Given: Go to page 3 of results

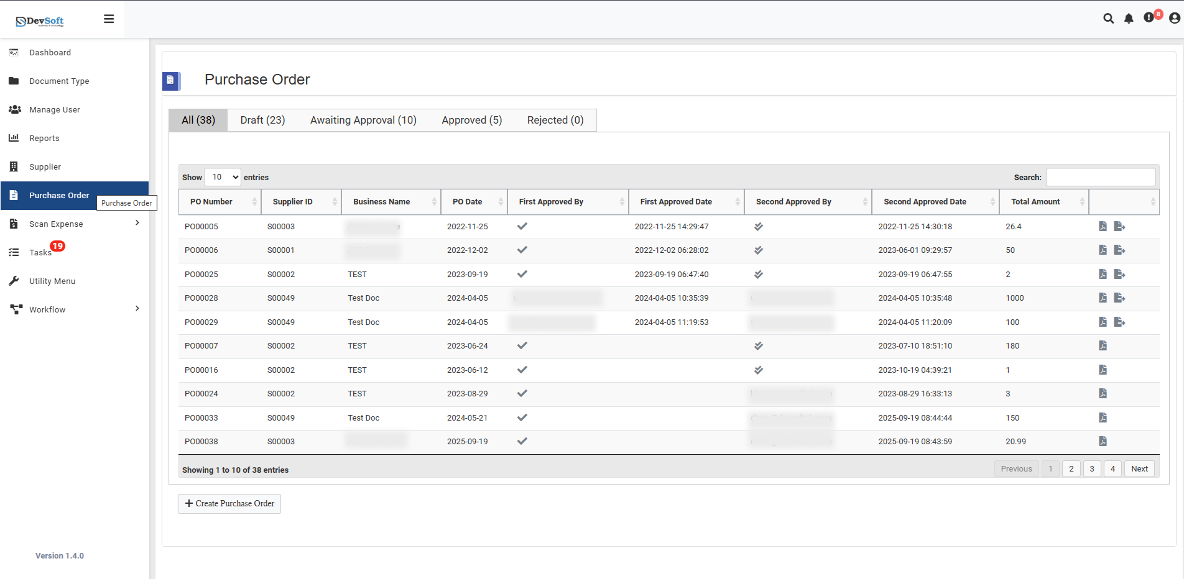Looking at the screenshot, I should coord(1091,469).
